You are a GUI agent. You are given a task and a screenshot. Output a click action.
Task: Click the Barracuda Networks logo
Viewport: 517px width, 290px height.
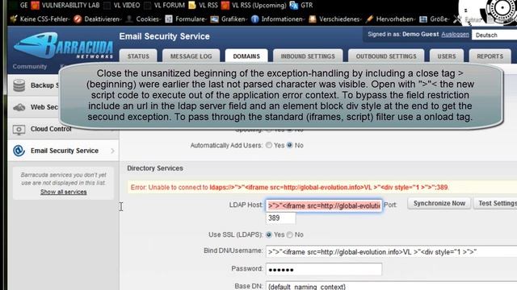click(64, 46)
